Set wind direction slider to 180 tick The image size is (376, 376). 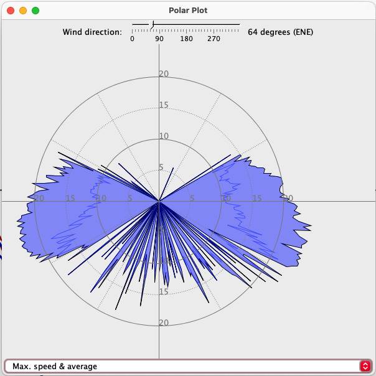coord(186,25)
